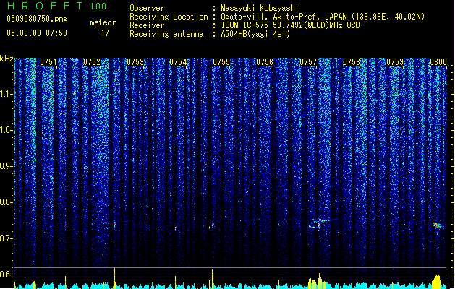
Task: Click the HROFFT 1.0.0 title text
Action: coord(56,6)
